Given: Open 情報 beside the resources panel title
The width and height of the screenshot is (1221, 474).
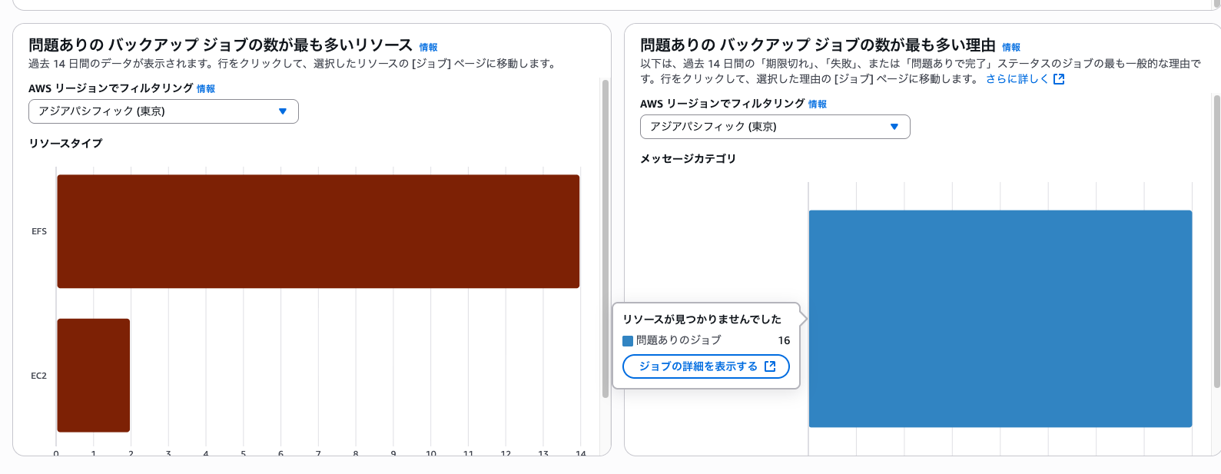Looking at the screenshot, I should [x=428, y=48].
